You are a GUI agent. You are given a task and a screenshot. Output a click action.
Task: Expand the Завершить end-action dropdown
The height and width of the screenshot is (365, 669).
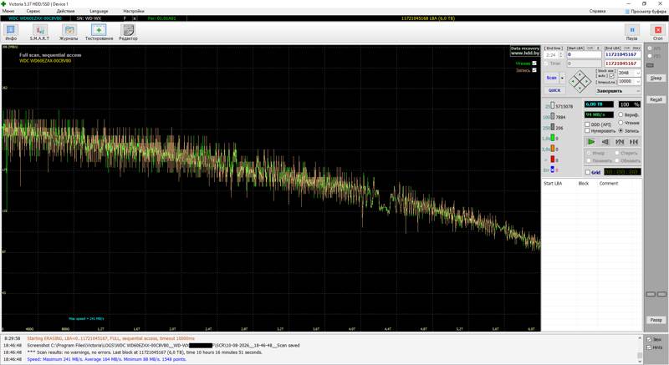618,91
